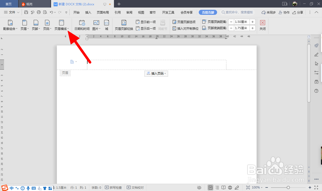Image resolution: width=322 pixels, height=191 pixels.
Task: Click 文档校对 in status bar
Action: pos(135,187)
